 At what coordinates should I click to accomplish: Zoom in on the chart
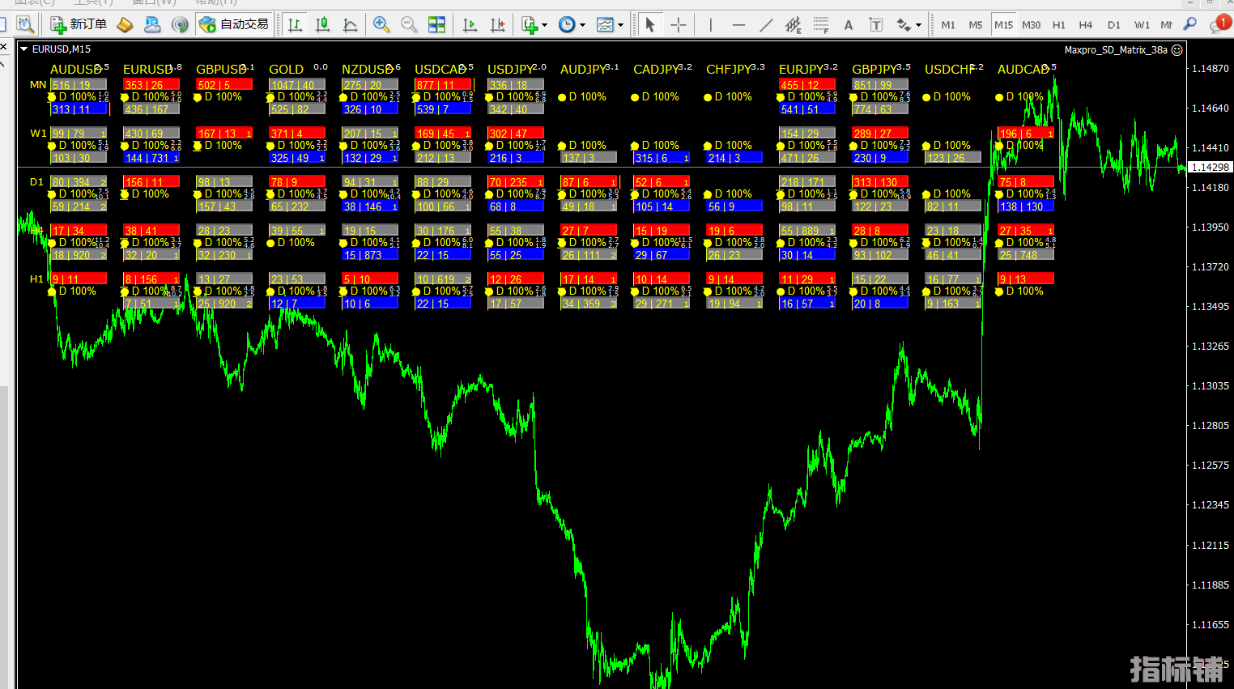pyautogui.click(x=381, y=25)
